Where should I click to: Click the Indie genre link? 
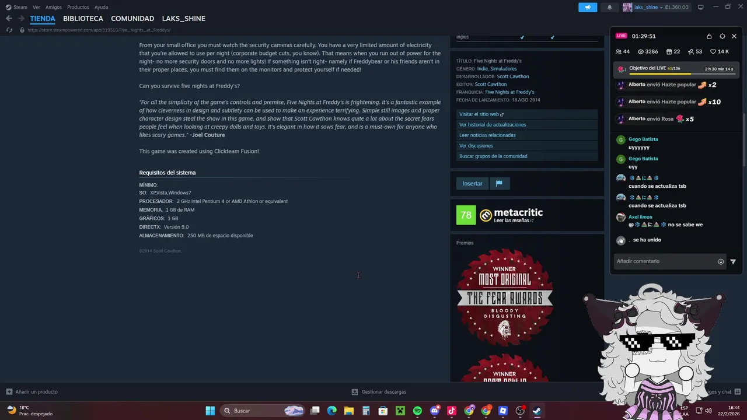click(482, 69)
